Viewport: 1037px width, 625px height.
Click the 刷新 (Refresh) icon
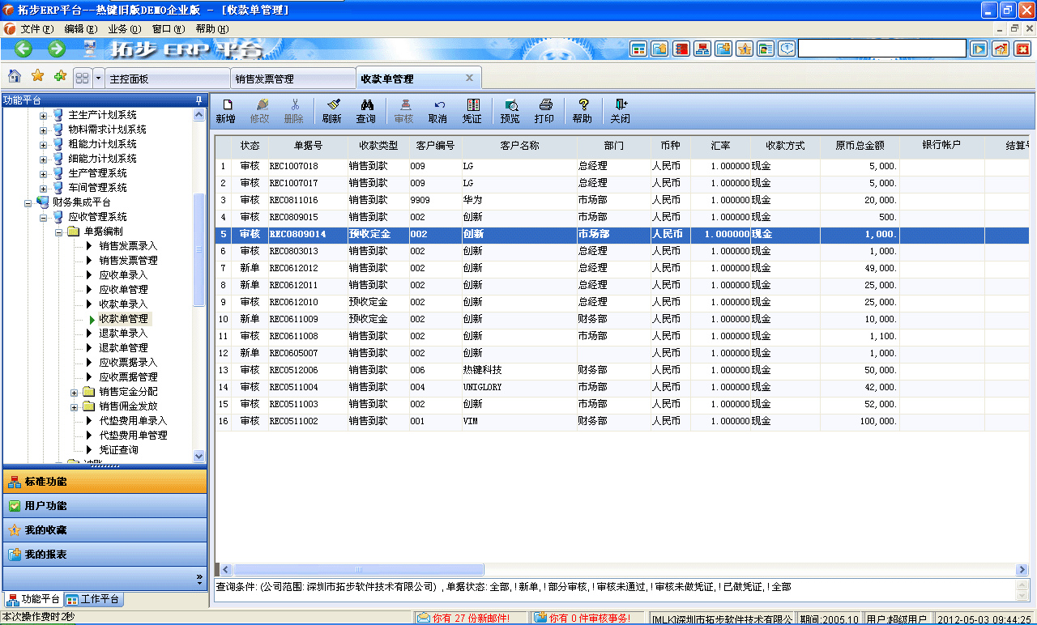332,111
